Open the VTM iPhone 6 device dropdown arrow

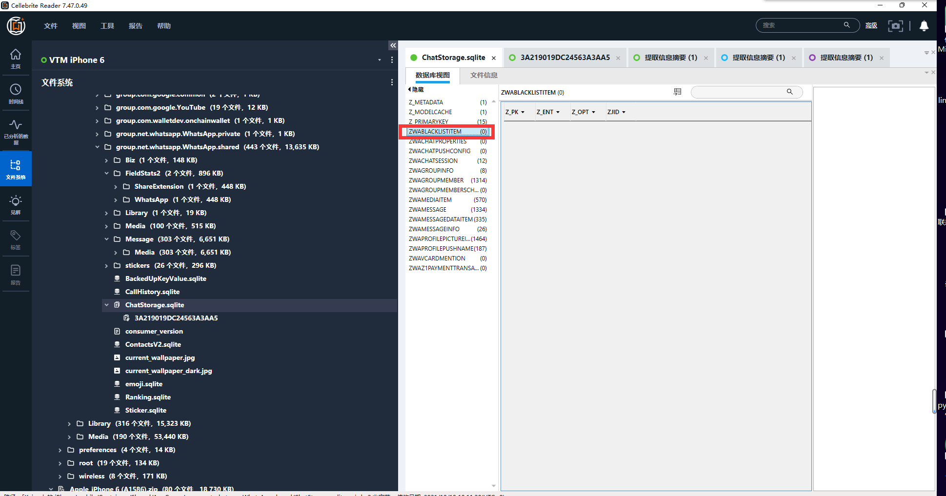(x=380, y=60)
